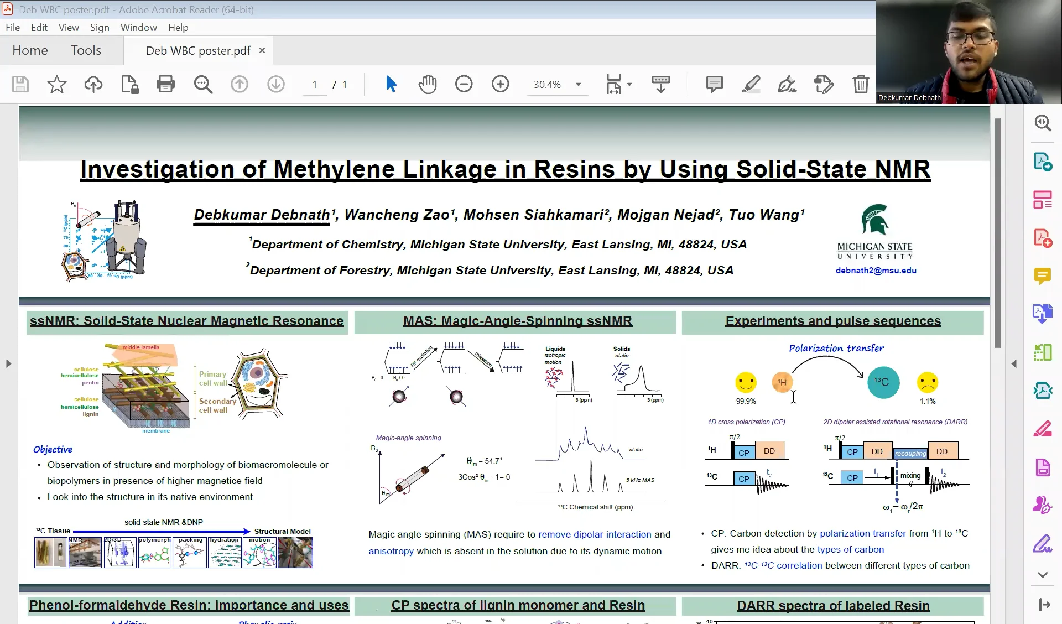Image resolution: width=1062 pixels, height=624 pixels.
Task: Print the poster PDF
Action: click(x=165, y=84)
